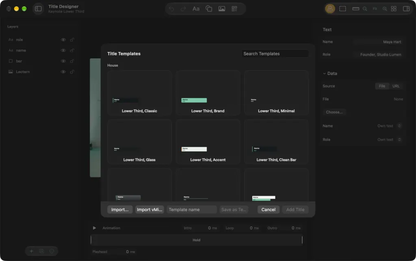Focus the Template name field
The height and width of the screenshot is (261, 416).
click(x=192, y=210)
